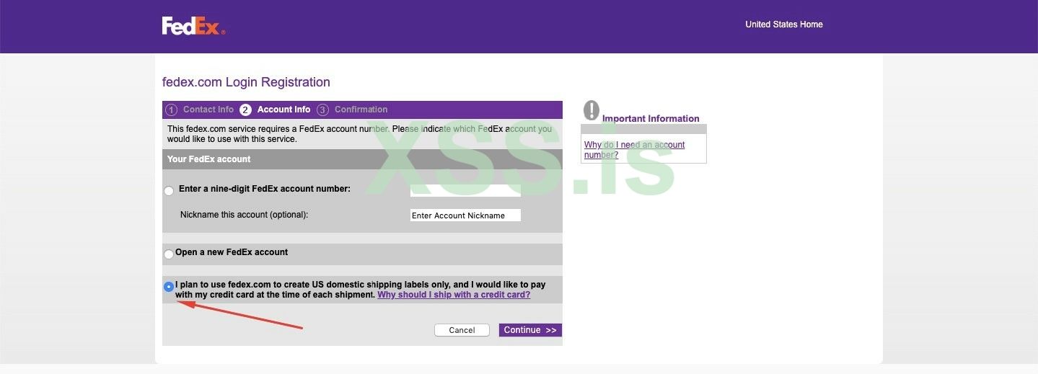1038x374 pixels.
Task: Click the 'fedex.com Login Registration' heading
Action: pyautogui.click(x=246, y=82)
